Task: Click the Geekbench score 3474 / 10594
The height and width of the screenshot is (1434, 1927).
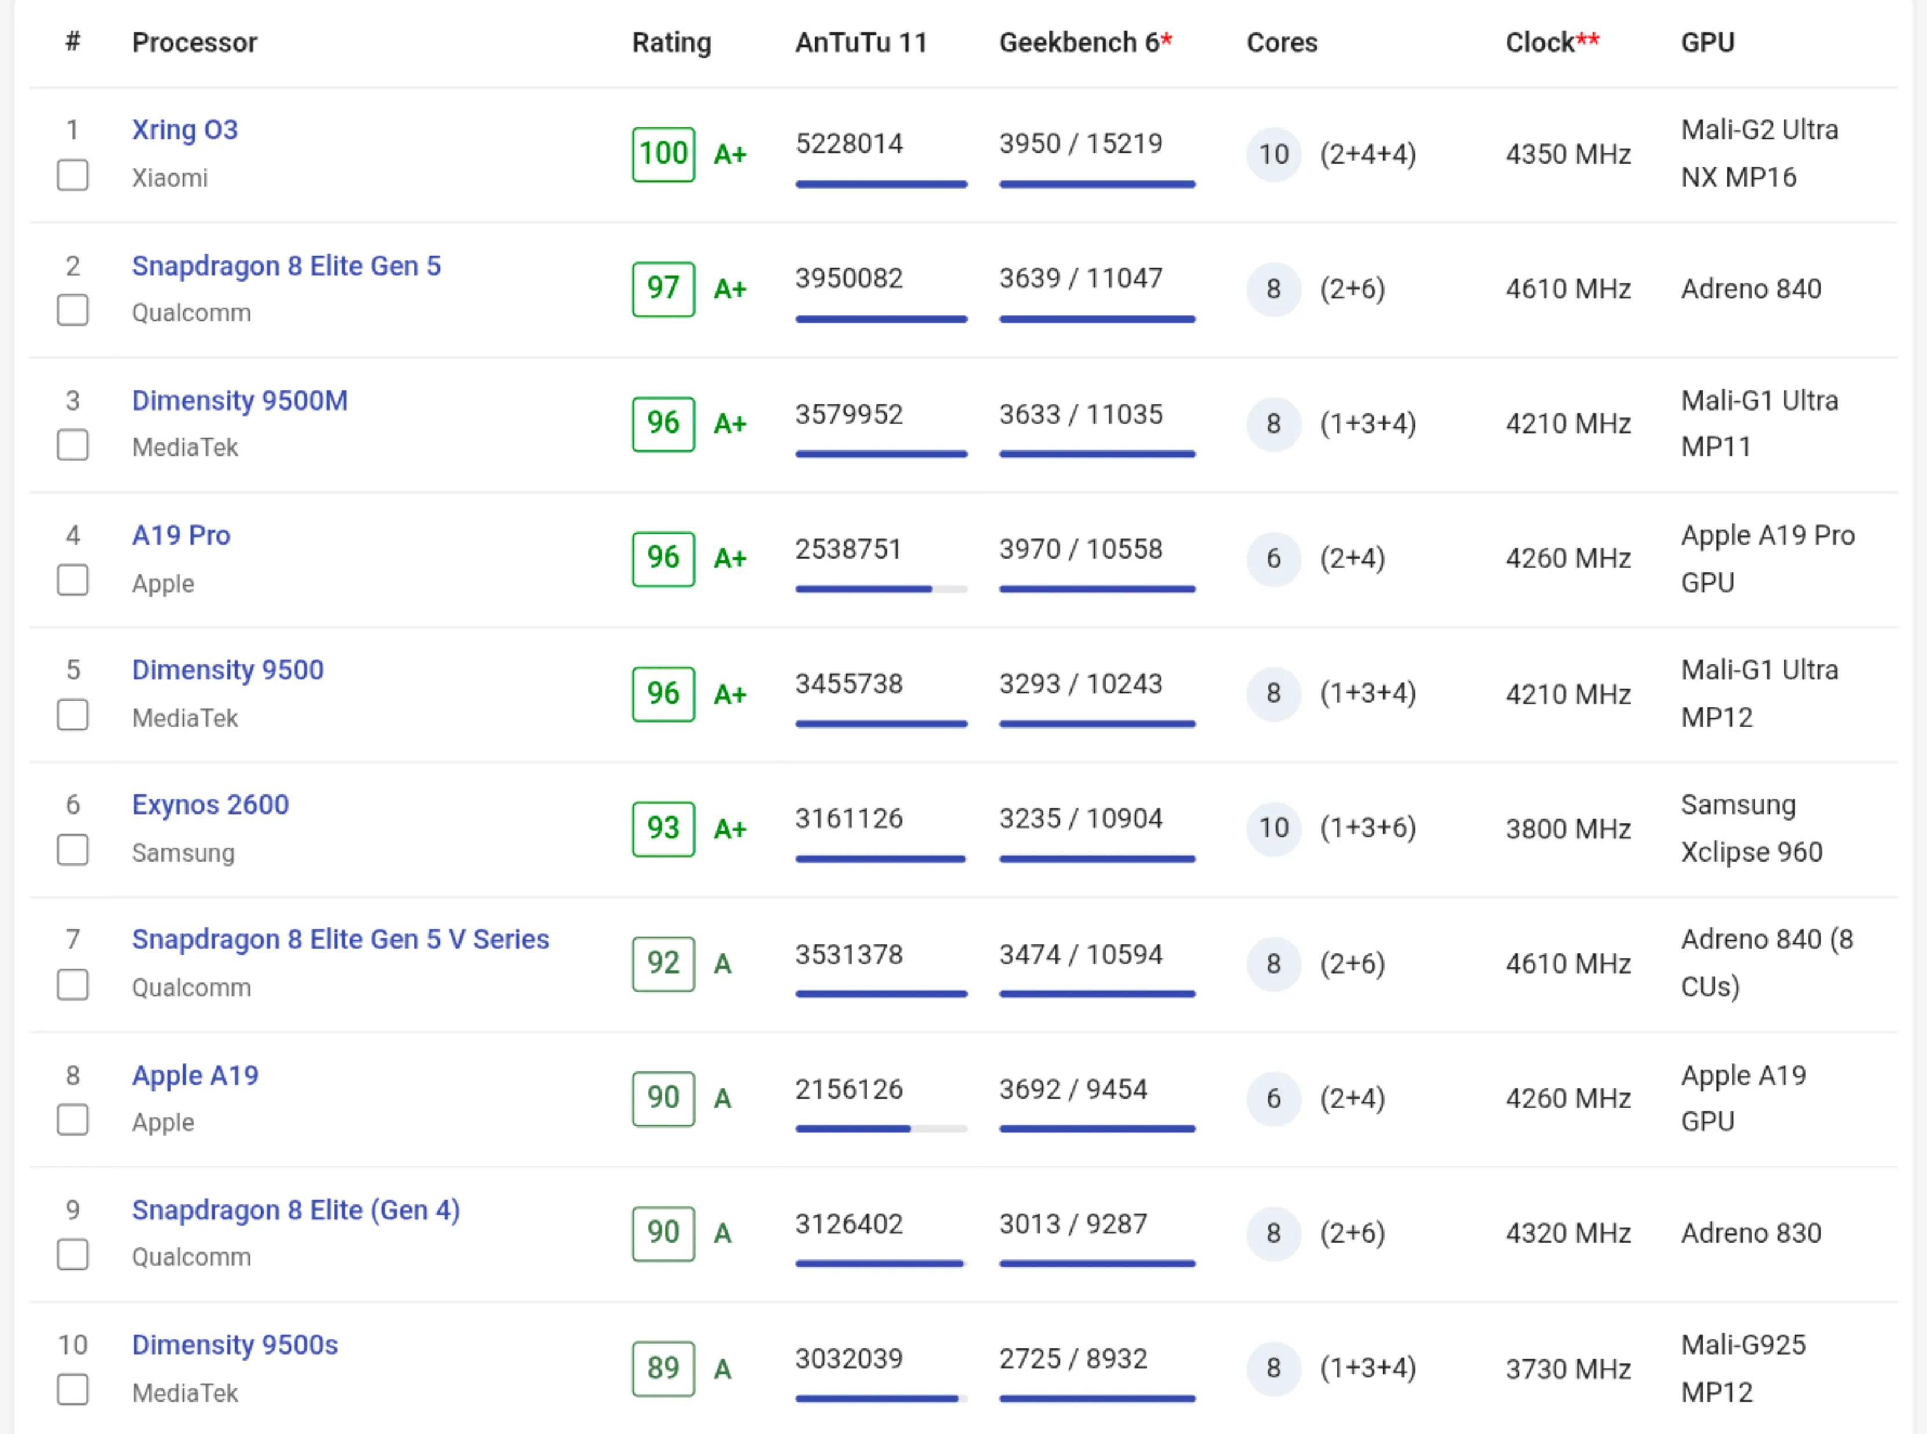Action: click(1081, 955)
